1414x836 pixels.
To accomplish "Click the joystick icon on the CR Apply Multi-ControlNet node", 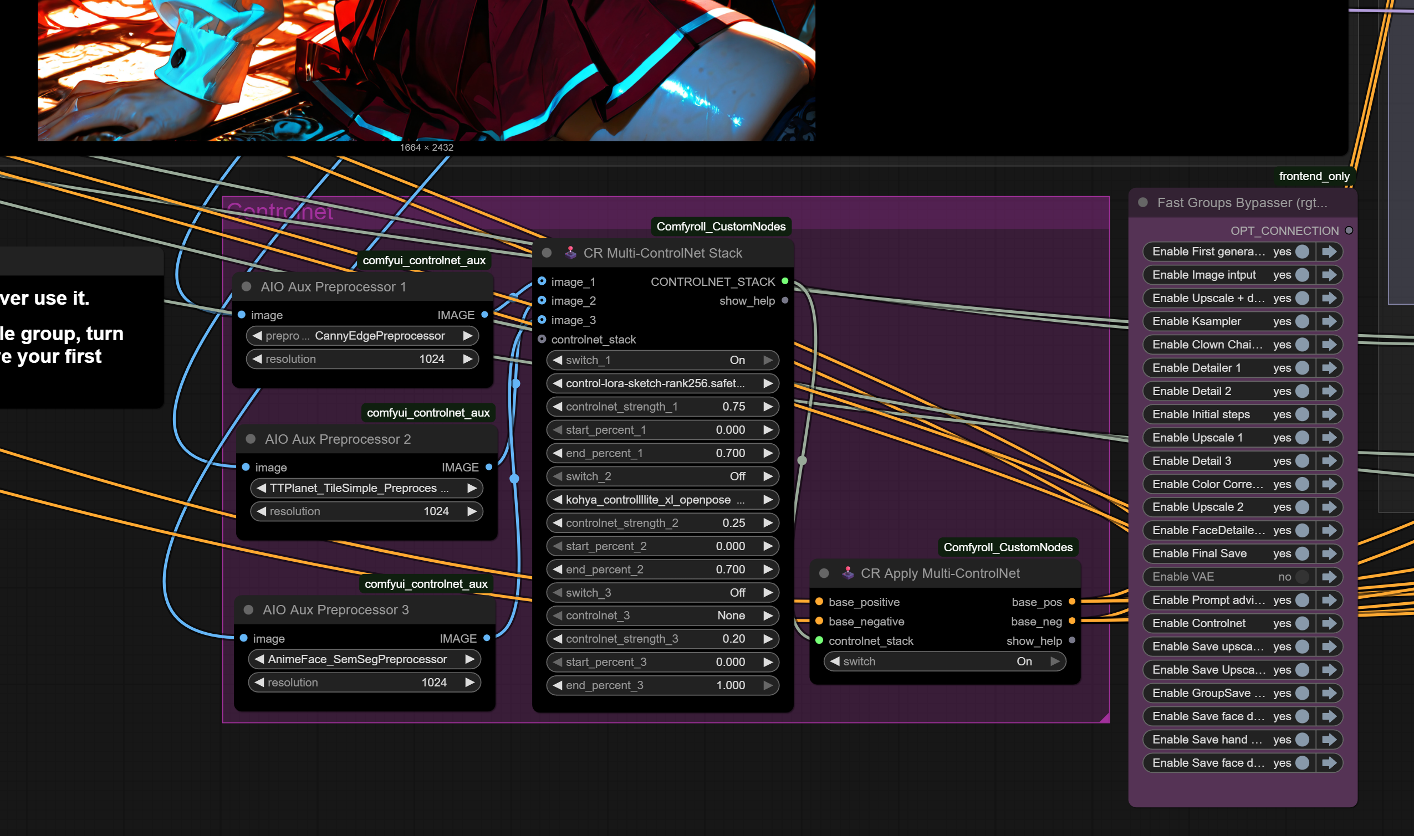I will [848, 573].
